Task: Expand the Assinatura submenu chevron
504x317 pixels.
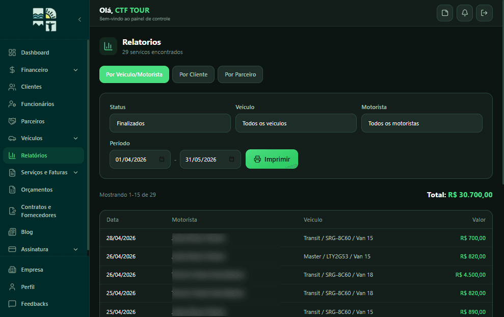Action: pyautogui.click(x=76, y=249)
